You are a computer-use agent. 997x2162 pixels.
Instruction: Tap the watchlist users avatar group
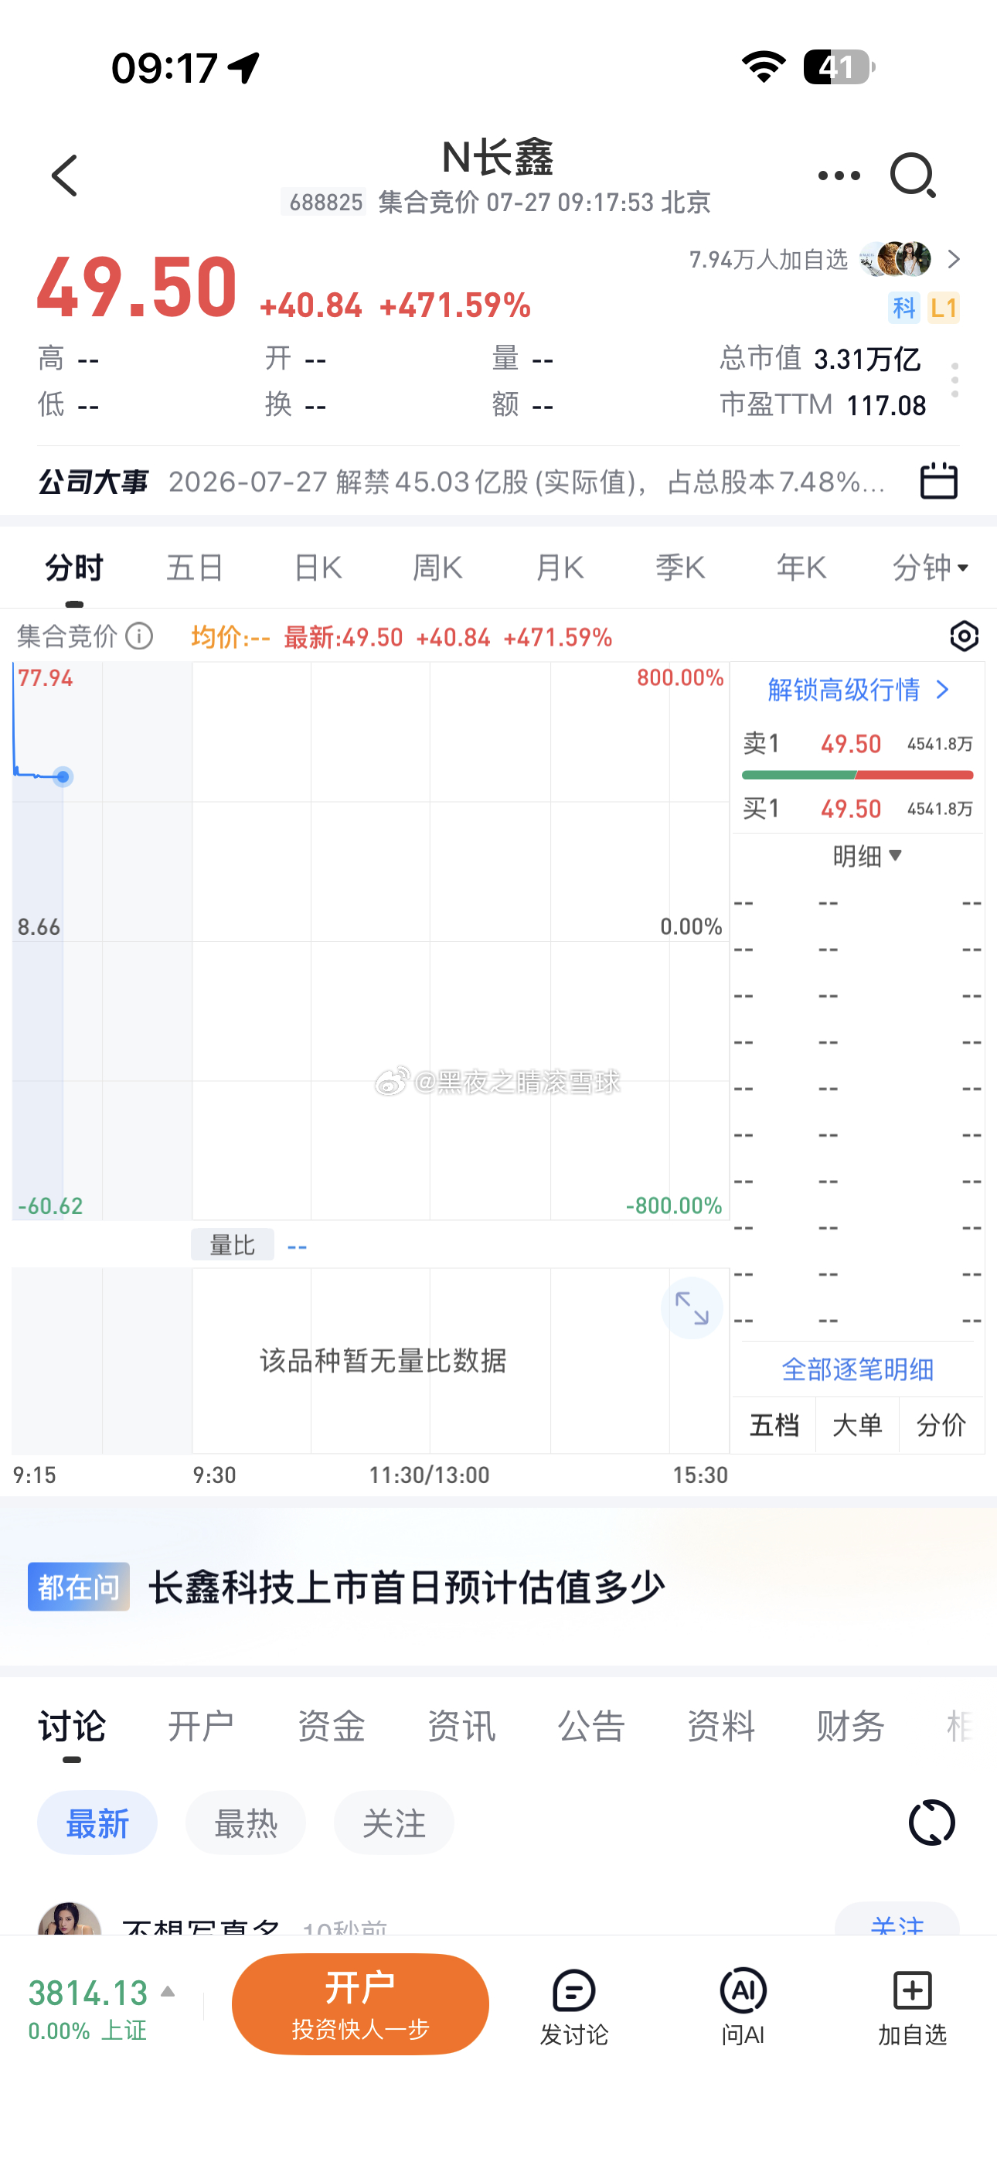897,259
